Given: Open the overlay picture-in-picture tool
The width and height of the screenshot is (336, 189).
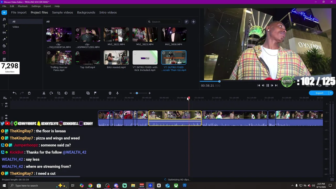Looking at the screenshot, I should [x=88, y=93].
